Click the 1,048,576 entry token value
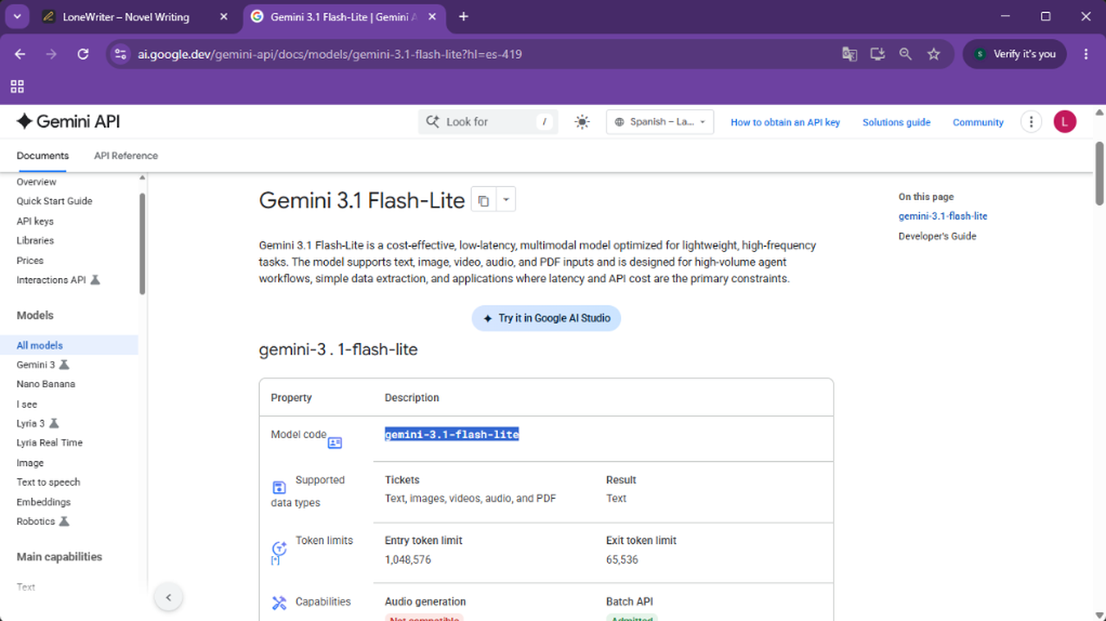 pyautogui.click(x=408, y=560)
